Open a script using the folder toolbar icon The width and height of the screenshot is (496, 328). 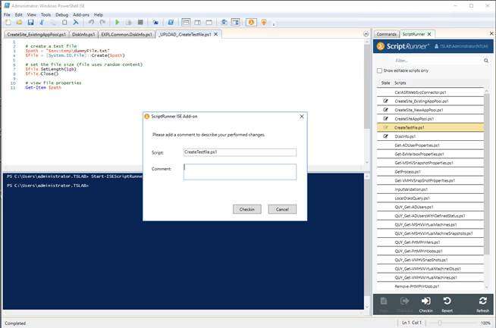point(19,23)
